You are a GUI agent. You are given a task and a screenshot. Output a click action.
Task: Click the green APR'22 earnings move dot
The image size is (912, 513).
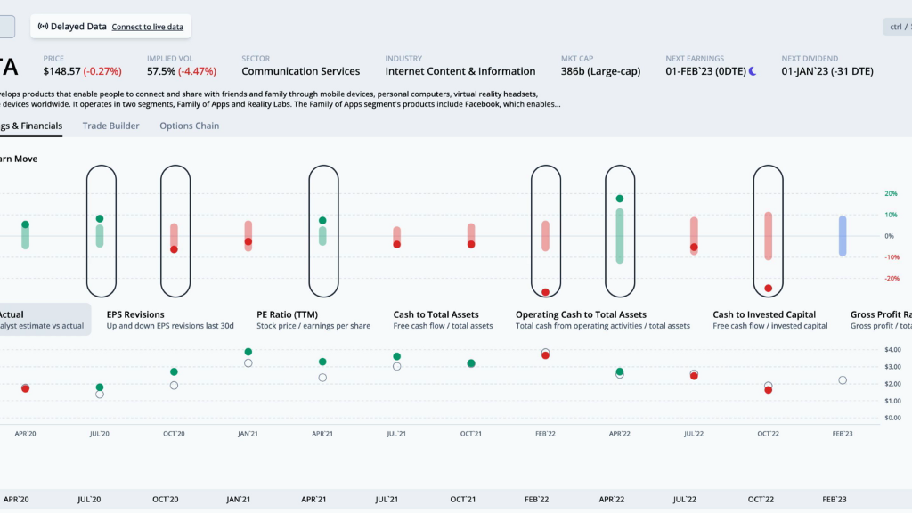(620, 199)
